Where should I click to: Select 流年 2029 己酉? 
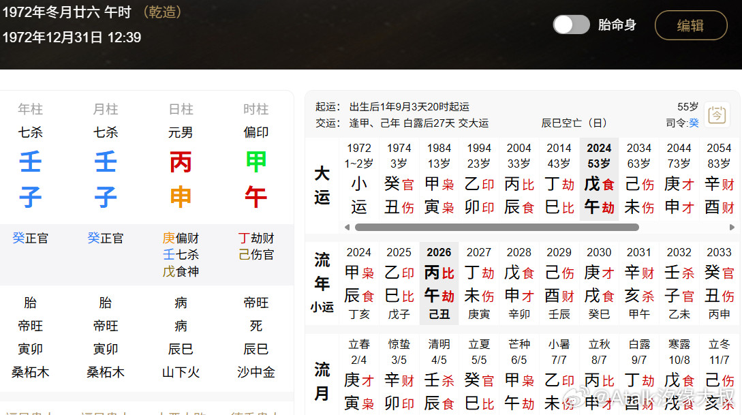point(559,283)
